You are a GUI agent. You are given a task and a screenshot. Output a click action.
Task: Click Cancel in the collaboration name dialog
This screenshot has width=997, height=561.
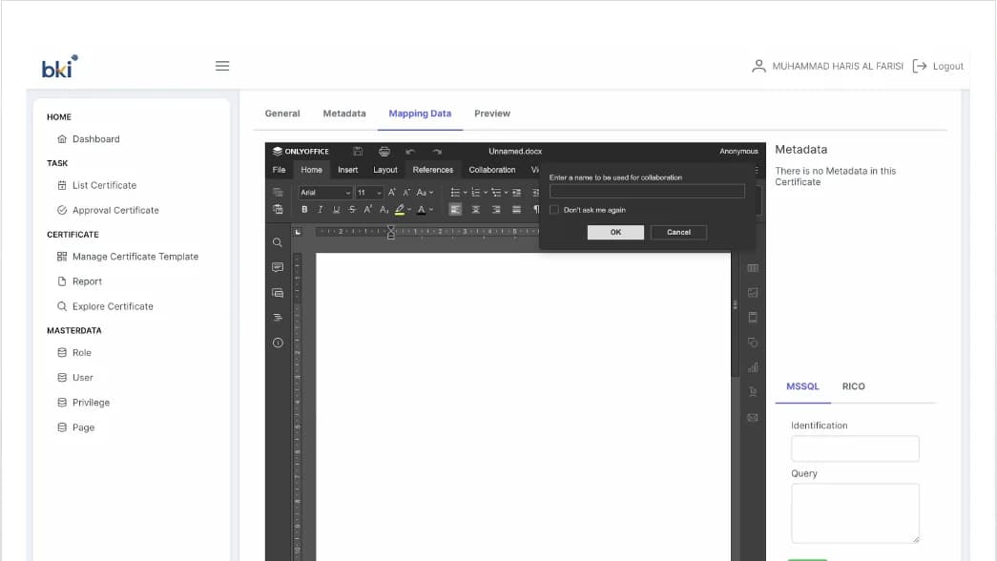(x=678, y=232)
